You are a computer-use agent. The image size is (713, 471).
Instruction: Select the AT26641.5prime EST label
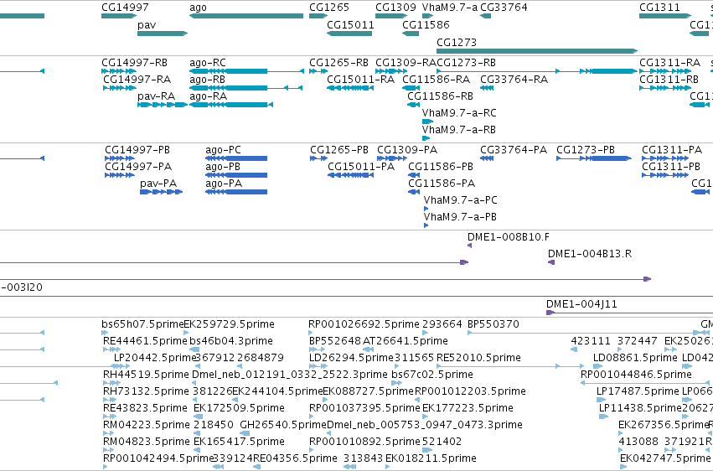(x=406, y=341)
